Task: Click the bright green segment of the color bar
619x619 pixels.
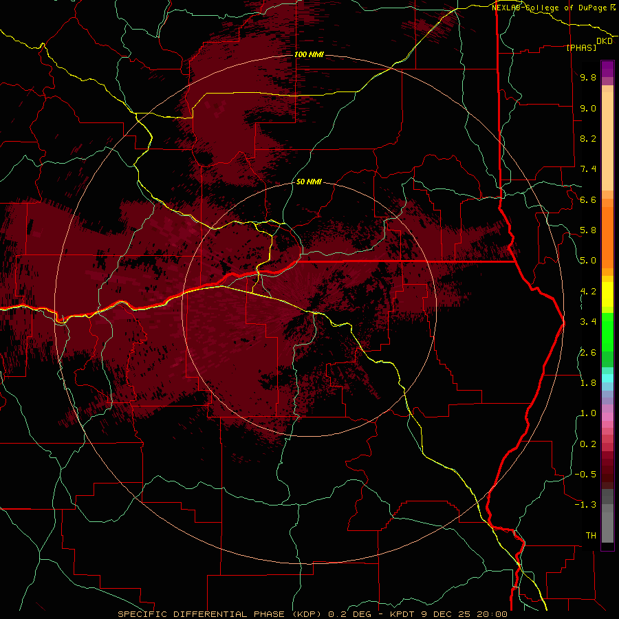Action: click(607, 332)
